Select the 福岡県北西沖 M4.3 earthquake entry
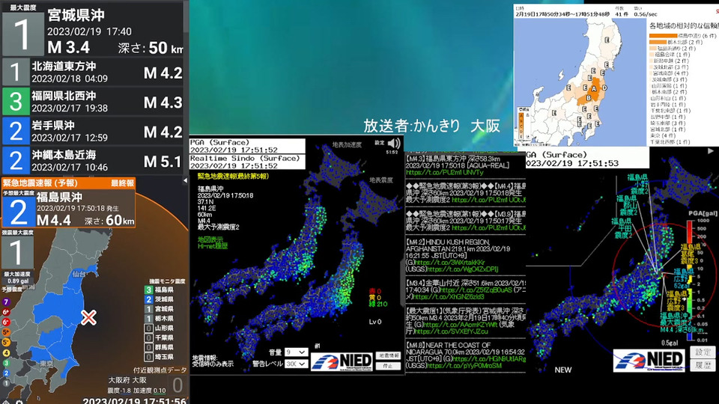719x404 pixels. [93, 102]
